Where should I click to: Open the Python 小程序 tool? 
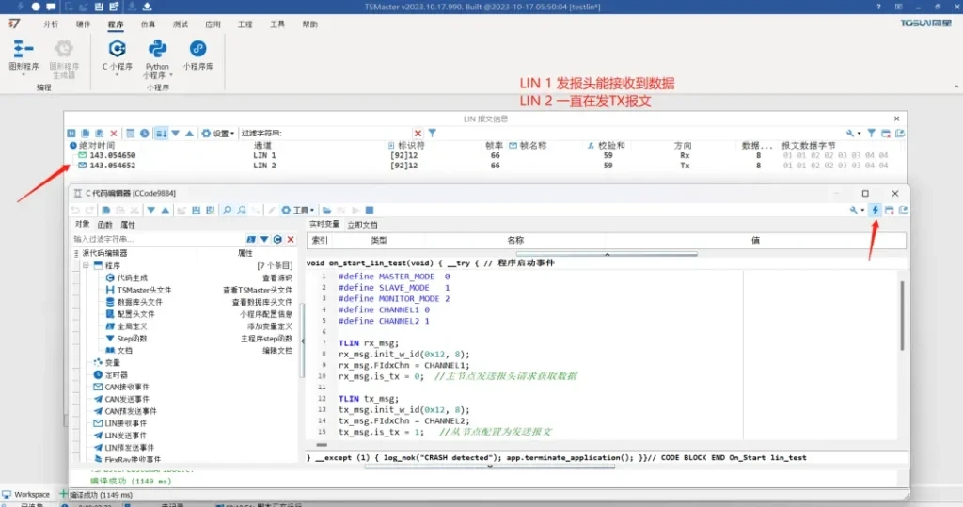click(157, 55)
